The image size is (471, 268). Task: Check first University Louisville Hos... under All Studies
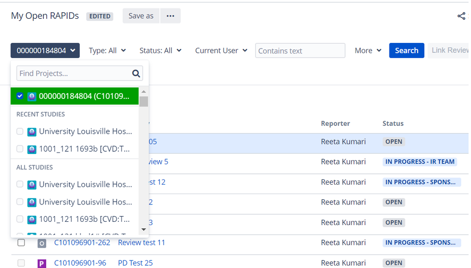point(20,184)
